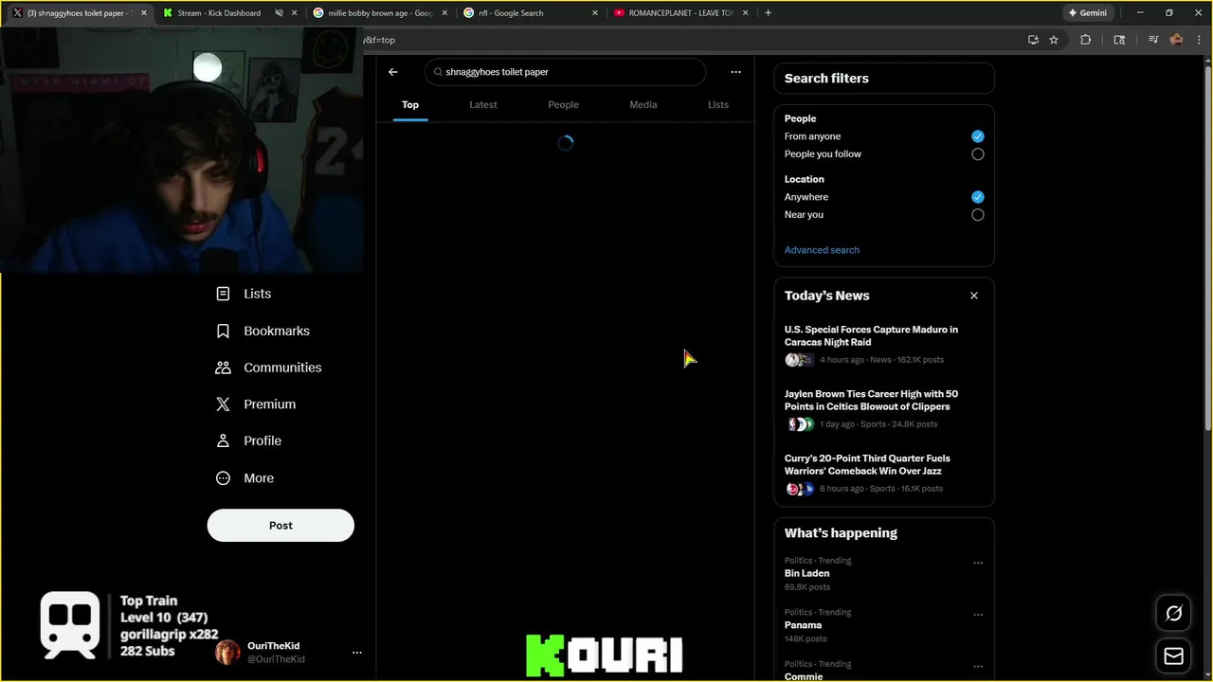Open the Messages envelope button

pyautogui.click(x=1174, y=655)
